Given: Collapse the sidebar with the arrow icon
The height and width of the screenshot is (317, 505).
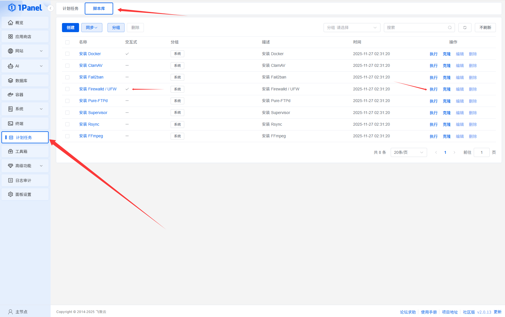Looking at the screenshot, I should pos(51,8).
